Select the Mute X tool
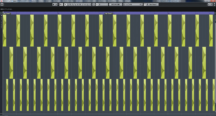 (78, 5)
